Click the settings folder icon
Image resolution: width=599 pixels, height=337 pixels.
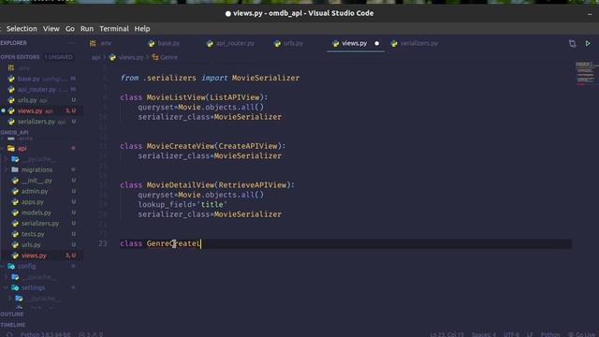pos(15,287)
